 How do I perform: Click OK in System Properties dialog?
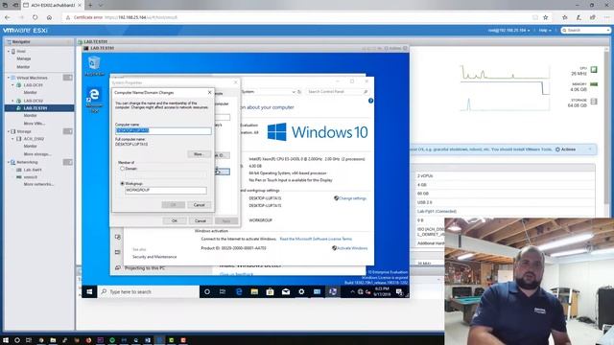pyautogui.click(x=175, y=221)
